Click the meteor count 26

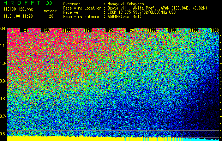[x=51, y=16]
